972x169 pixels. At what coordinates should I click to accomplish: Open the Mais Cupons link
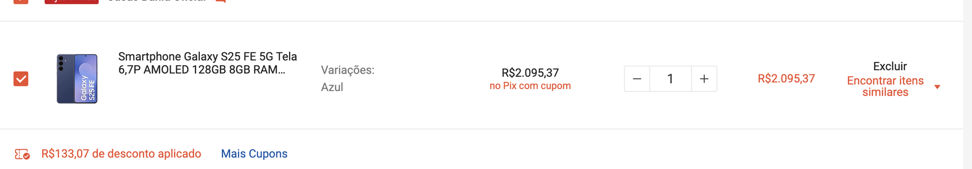click(x=254, y=154)
